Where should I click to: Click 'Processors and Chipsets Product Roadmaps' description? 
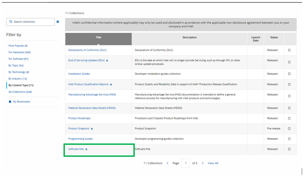tap(166, 118)
